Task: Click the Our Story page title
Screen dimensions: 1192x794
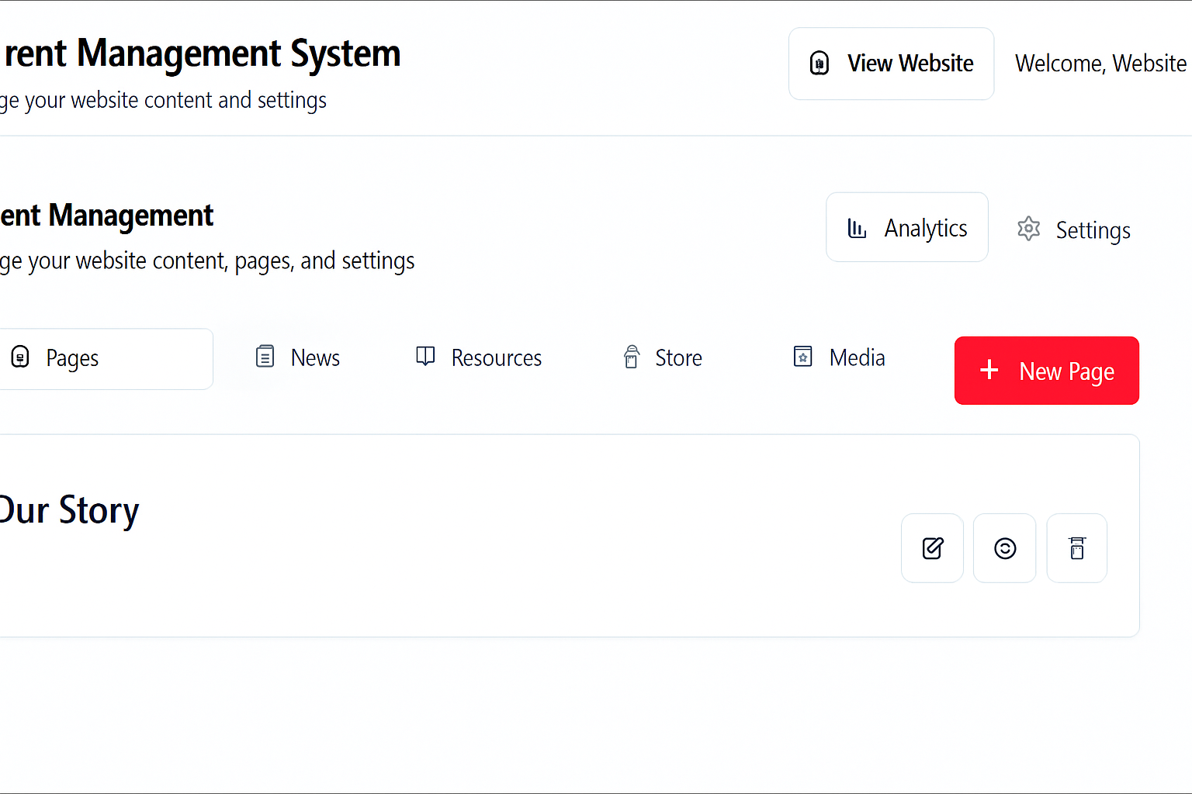Action: 70,510
